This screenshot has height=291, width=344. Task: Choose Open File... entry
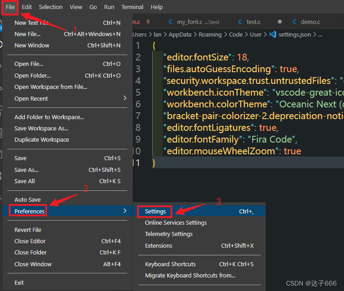click(x=67, y=64)
